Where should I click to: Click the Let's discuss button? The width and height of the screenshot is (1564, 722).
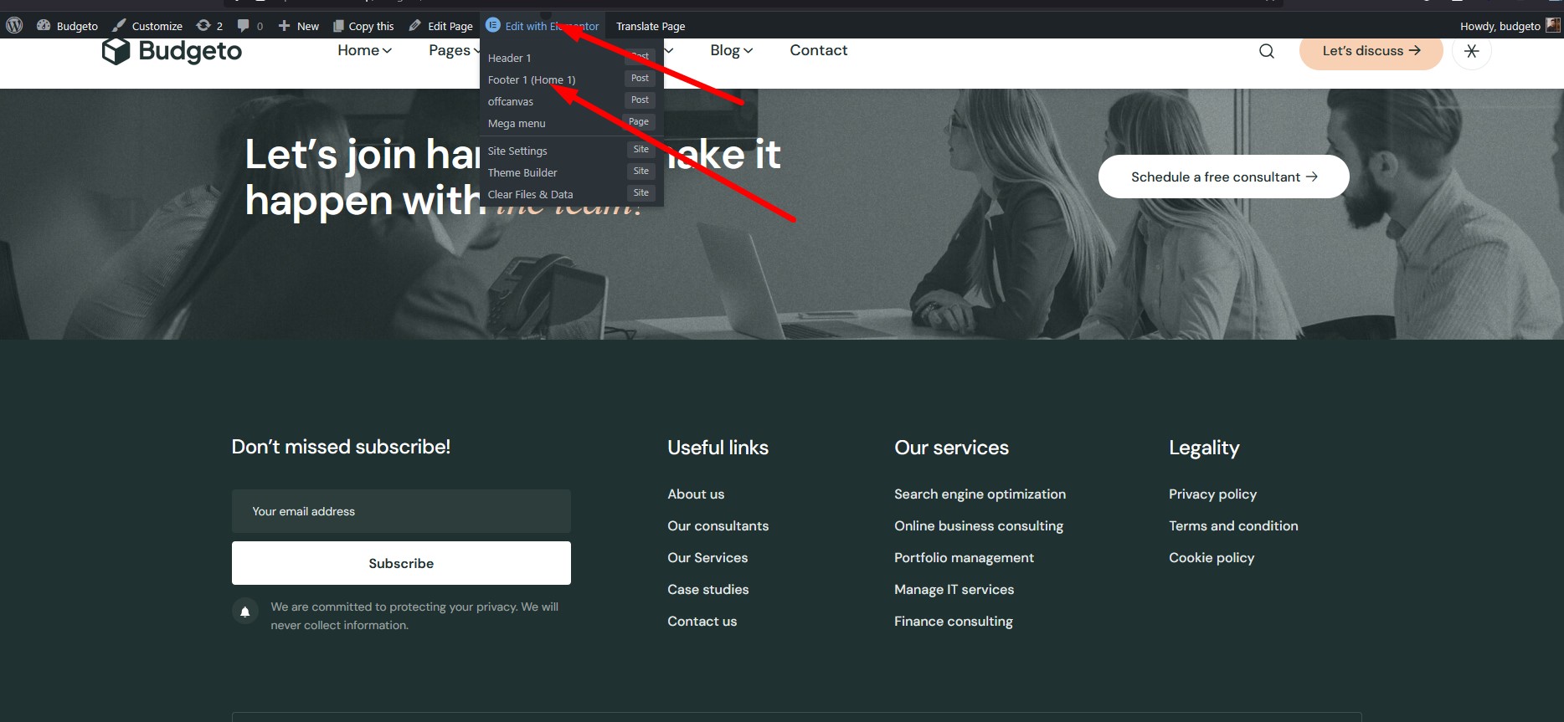point(1371,51)
